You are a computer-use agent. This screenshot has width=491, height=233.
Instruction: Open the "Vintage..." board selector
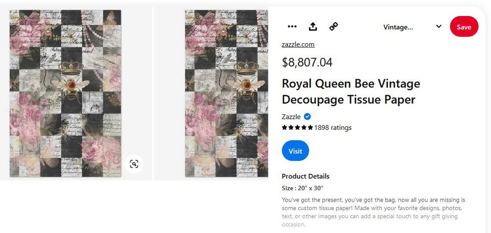tap(398, 27)
